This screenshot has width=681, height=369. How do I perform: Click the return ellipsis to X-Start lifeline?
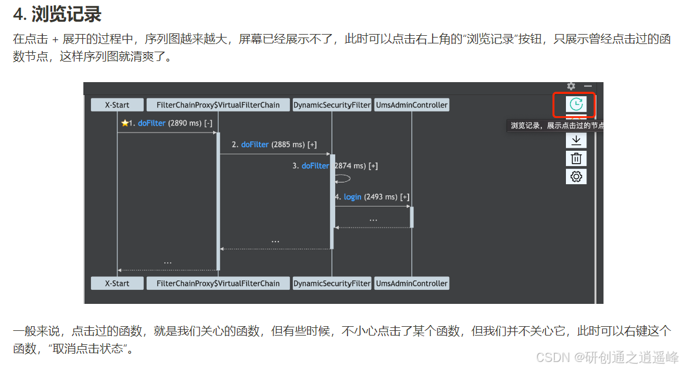click(x=168, y=263)
